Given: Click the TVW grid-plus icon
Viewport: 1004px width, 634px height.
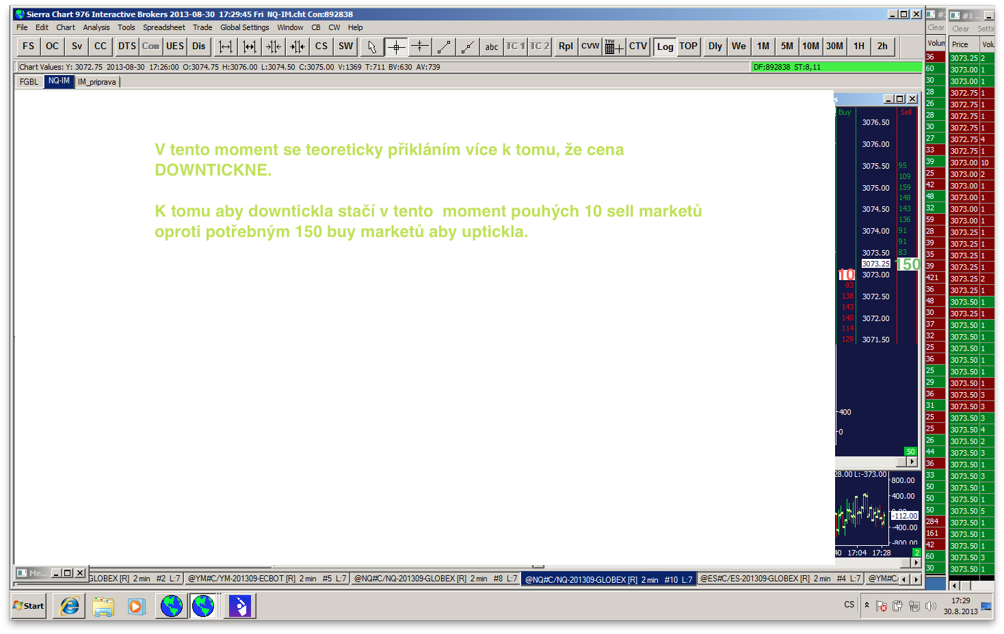Looking at the screenshot, I should 614,46.
